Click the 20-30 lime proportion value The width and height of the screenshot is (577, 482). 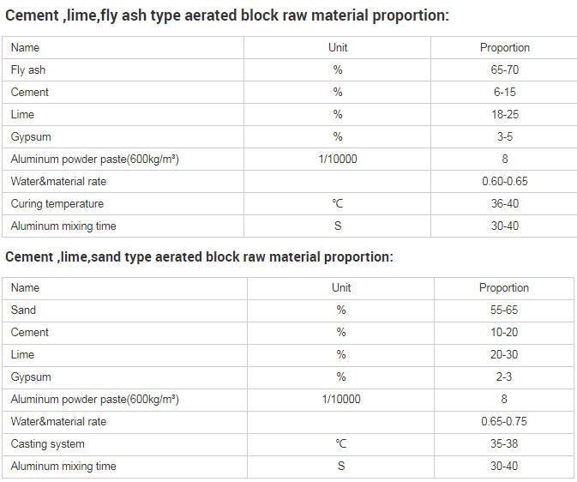tap(504, 355)
